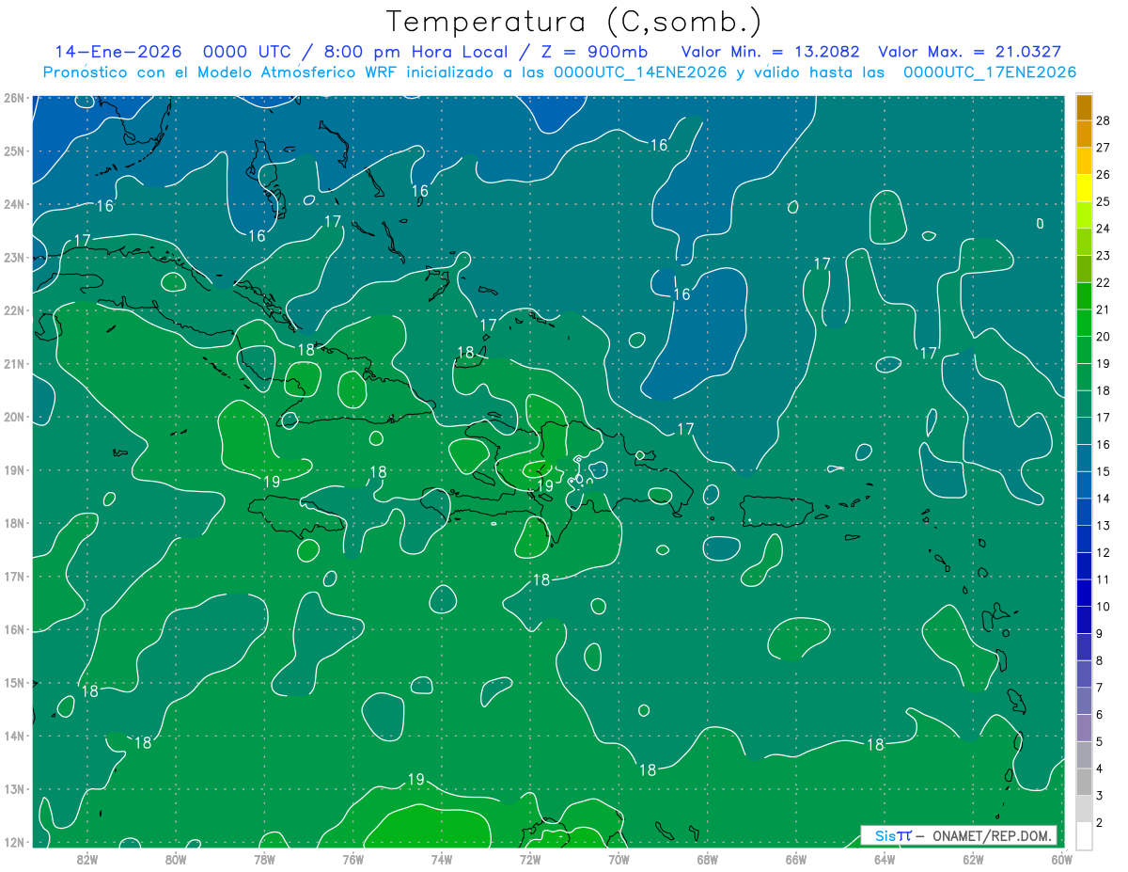Click the 14-Ene-2026 date in header

117,52
